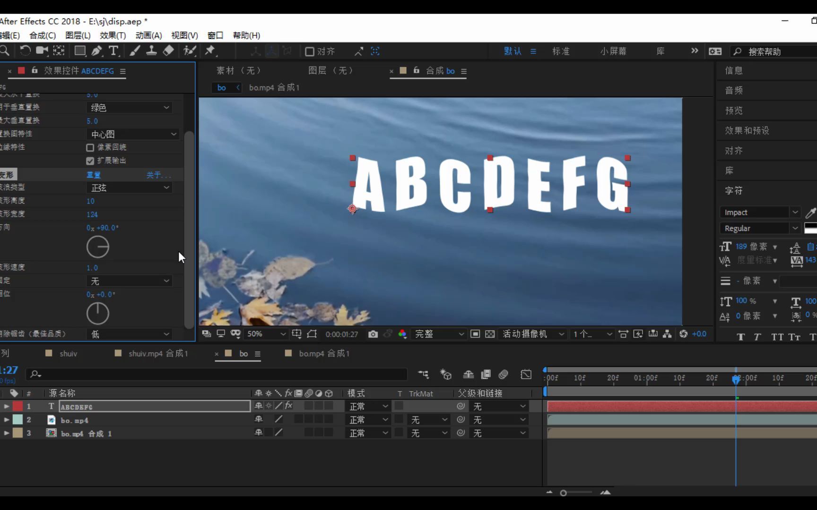Open 效果和预设 panel
The width and height of the screenshot is (817, 510).
[x=747, y=130]
